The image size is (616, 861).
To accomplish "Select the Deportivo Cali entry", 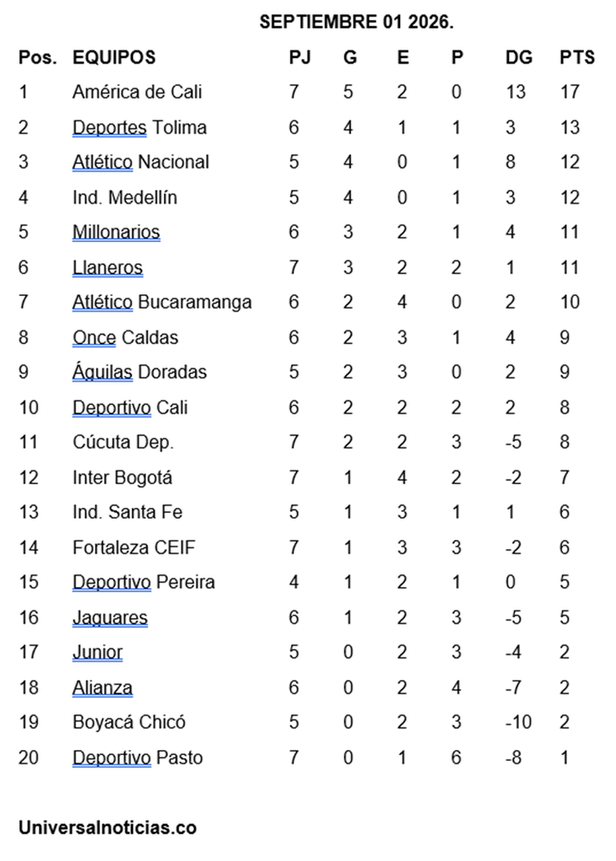I will 130,408.
